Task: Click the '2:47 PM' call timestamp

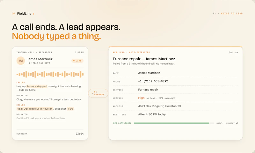Action: tap(79, 52)
